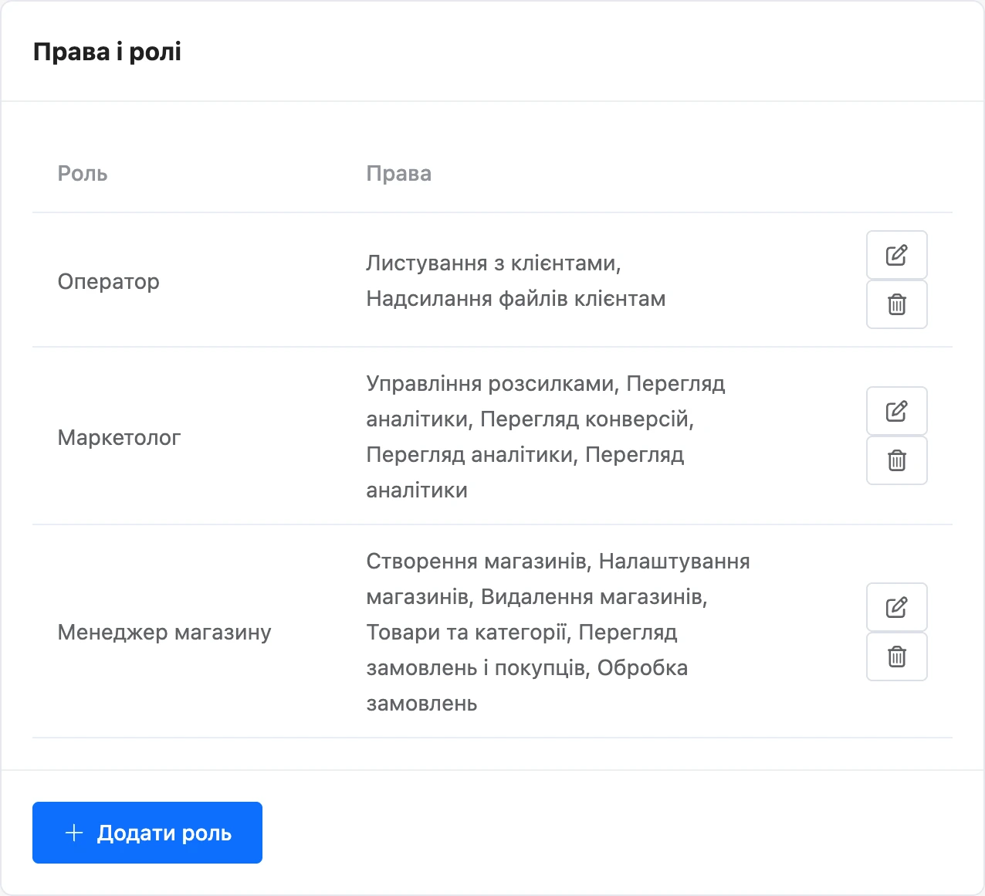The width and height of the screenshot is (985, 896).
Task: Delete the Оператор role
Action: (x=896, y=304)
